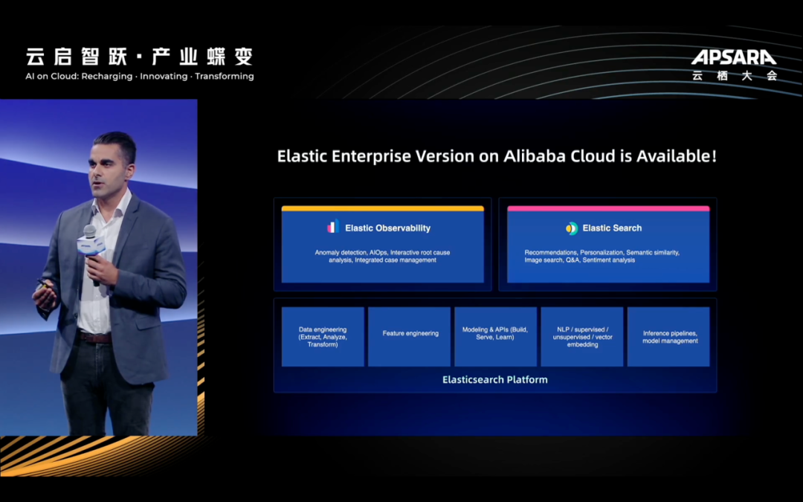Image resolution: width=803 pixels, height=502 pixels.
Task: Click the NLP / supervised / unsupervised tile
Action: click(582, 337)
